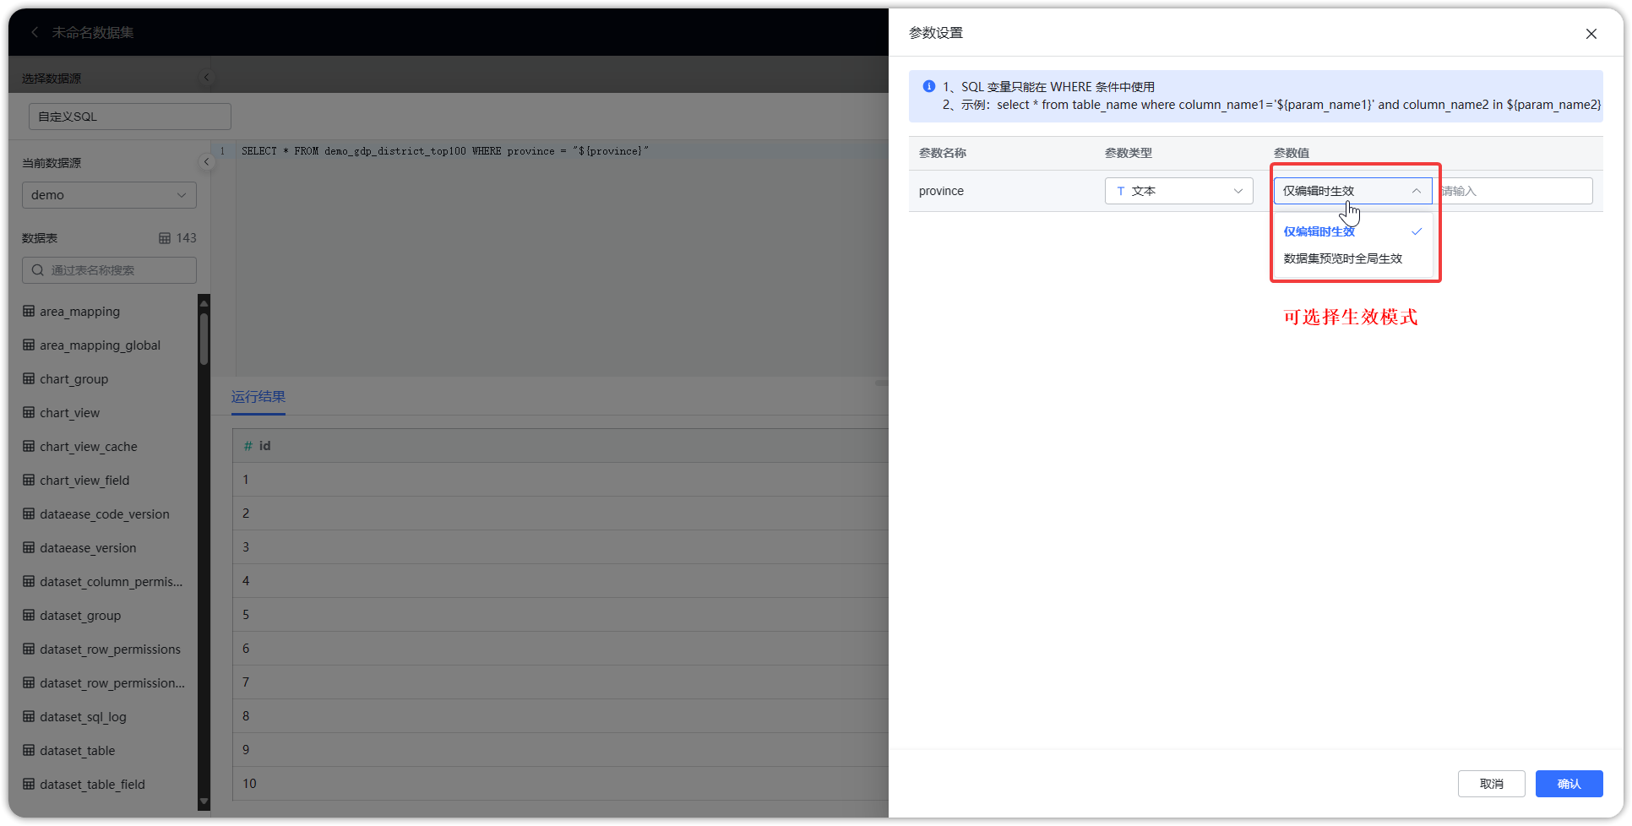
Task: Click the search magnifier in the table search box
Action: [37, 269]
